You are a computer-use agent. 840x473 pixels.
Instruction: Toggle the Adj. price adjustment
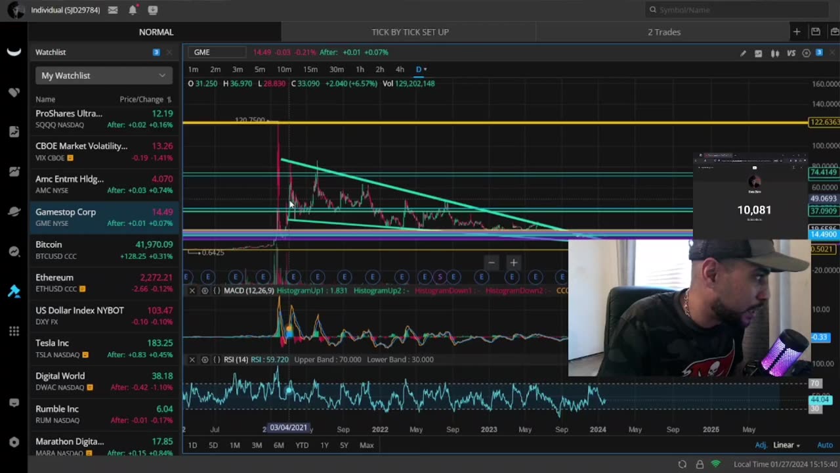coord(761,445)
